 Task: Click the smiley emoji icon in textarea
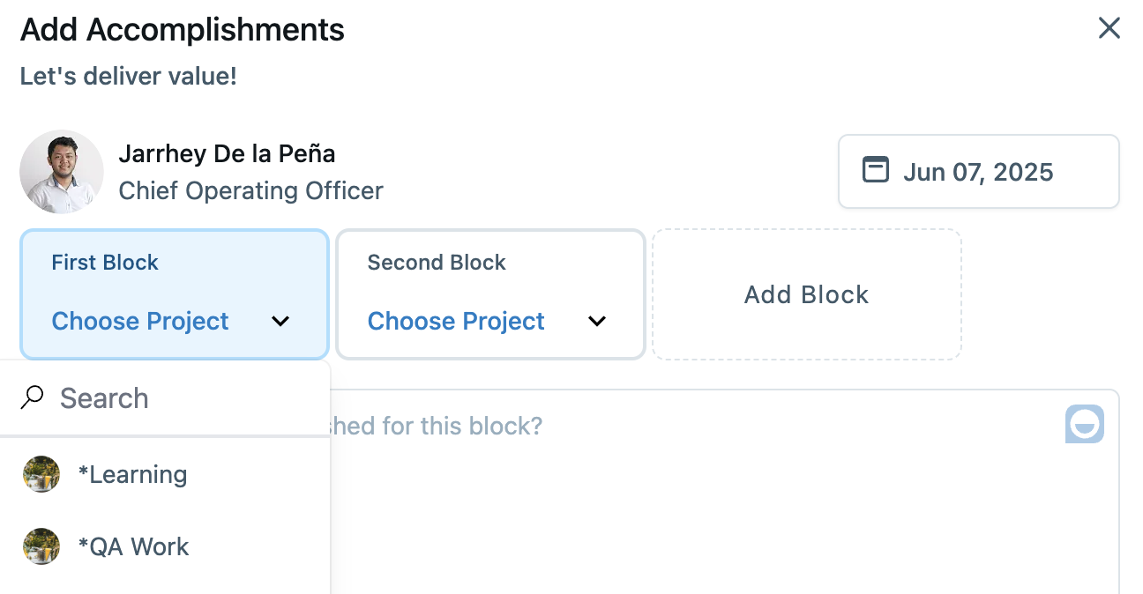(1084, 425)
